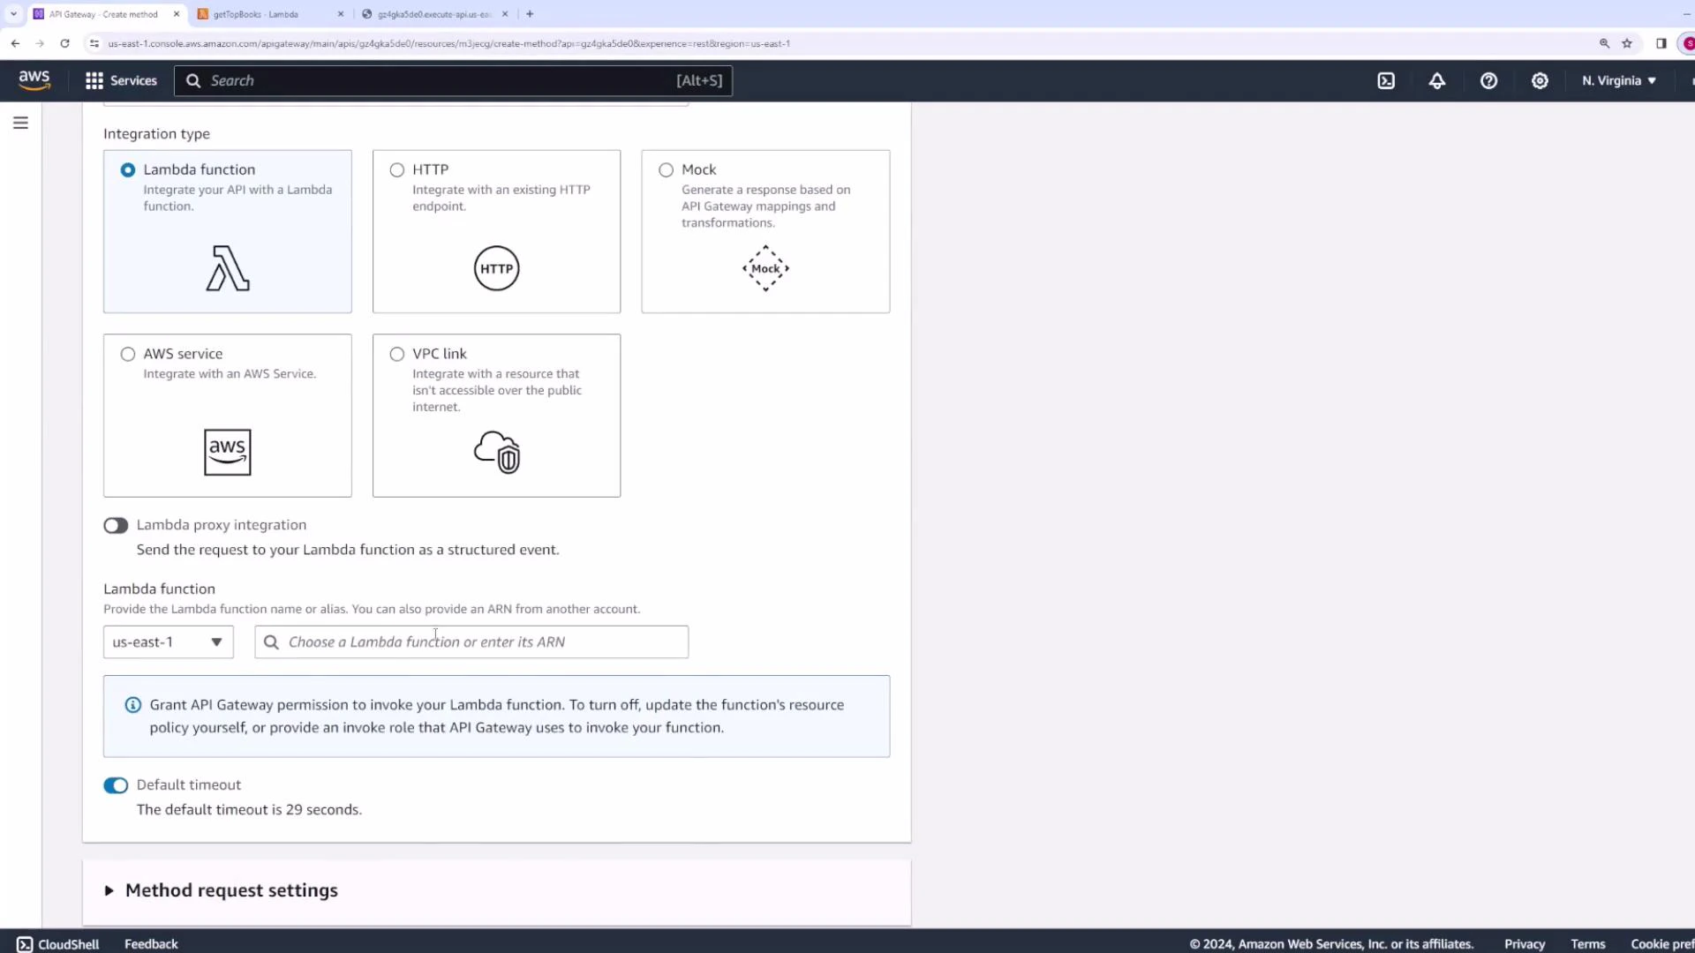Click the AWS logo to go home
This screenshot has height=953, width=1695.
[x=34, y=80]
